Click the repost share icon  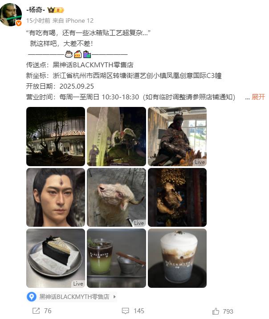click(36, 311)
